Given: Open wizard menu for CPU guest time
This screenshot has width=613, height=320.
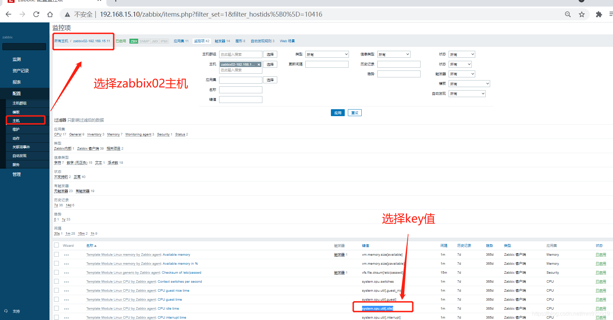Looking at the screenshot, I should pyautogui.click(x=66, y=300).
